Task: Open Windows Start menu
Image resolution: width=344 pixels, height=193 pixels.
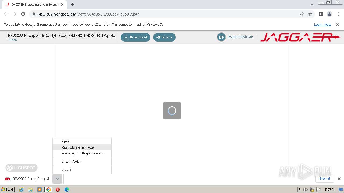Action: click(7, 189)
